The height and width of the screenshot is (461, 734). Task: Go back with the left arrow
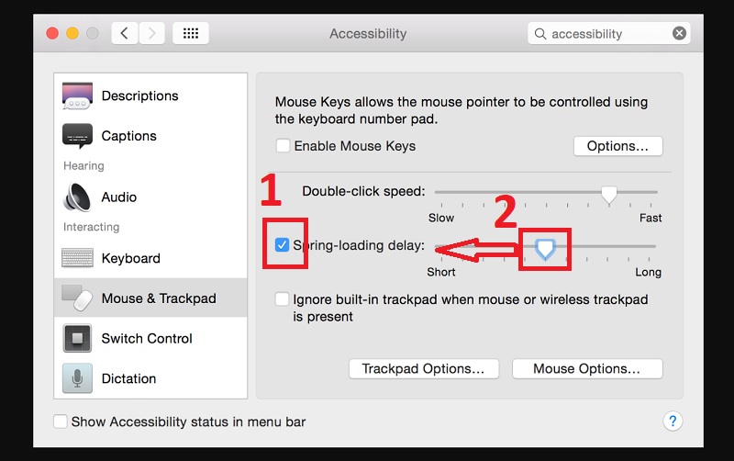pos(125,34)
